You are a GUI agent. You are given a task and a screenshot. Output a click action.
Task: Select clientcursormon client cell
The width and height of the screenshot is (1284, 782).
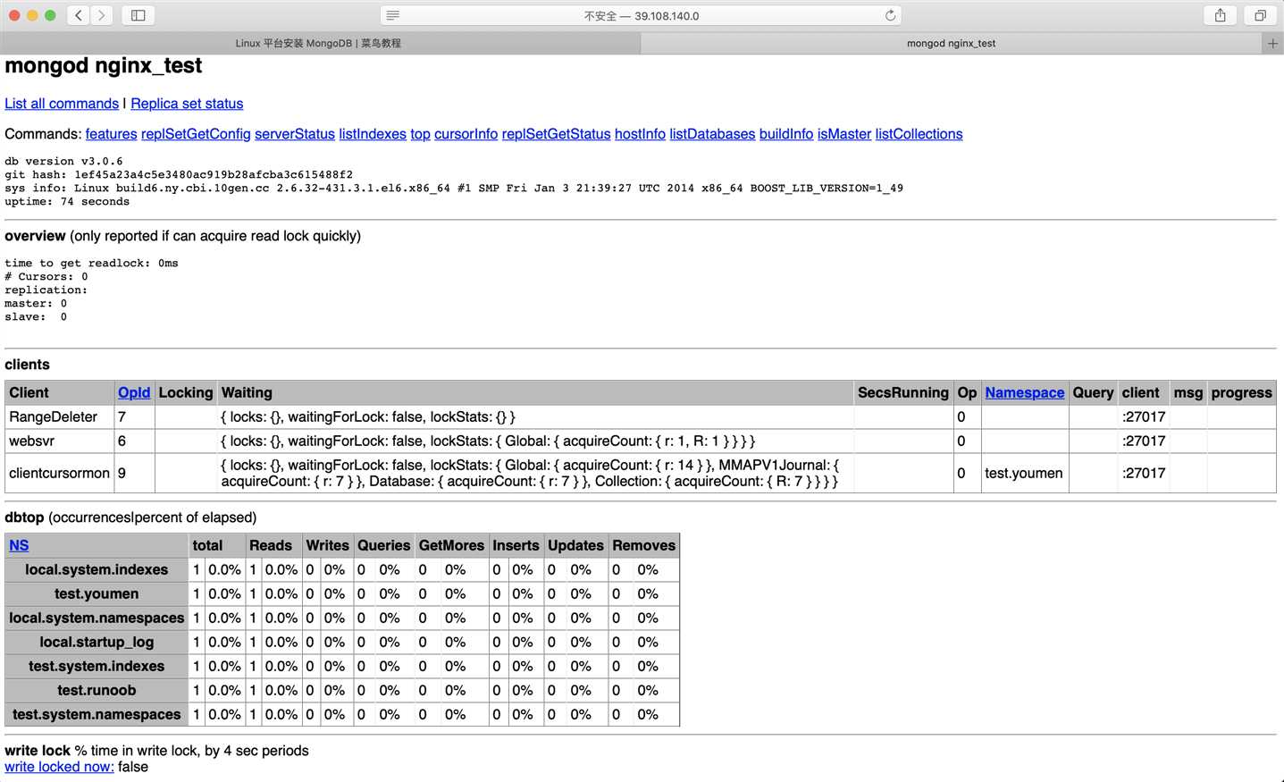59,473
